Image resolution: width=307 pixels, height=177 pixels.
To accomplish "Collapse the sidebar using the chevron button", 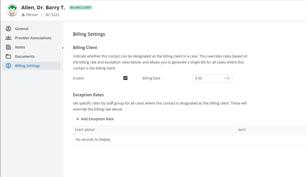I will (63, 48).
